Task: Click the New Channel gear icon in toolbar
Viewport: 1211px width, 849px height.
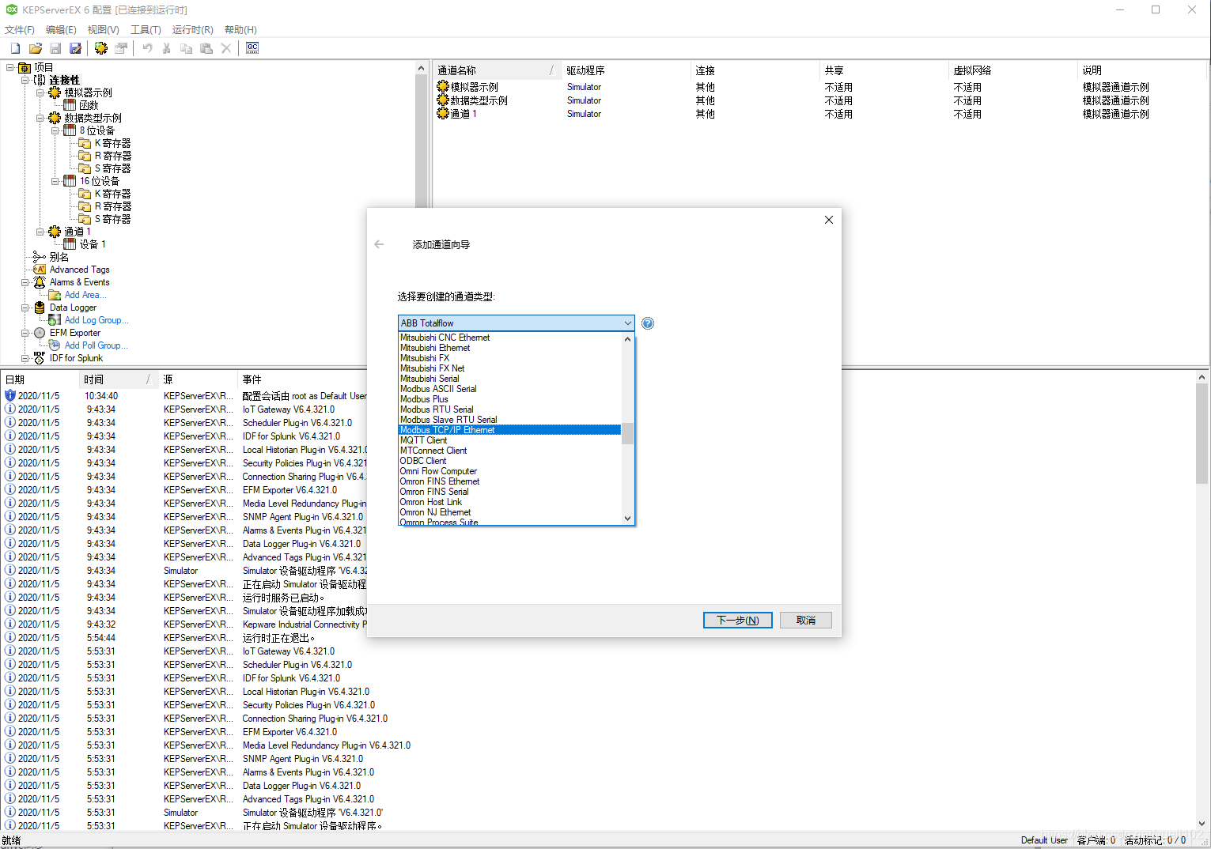Action: 101,48
